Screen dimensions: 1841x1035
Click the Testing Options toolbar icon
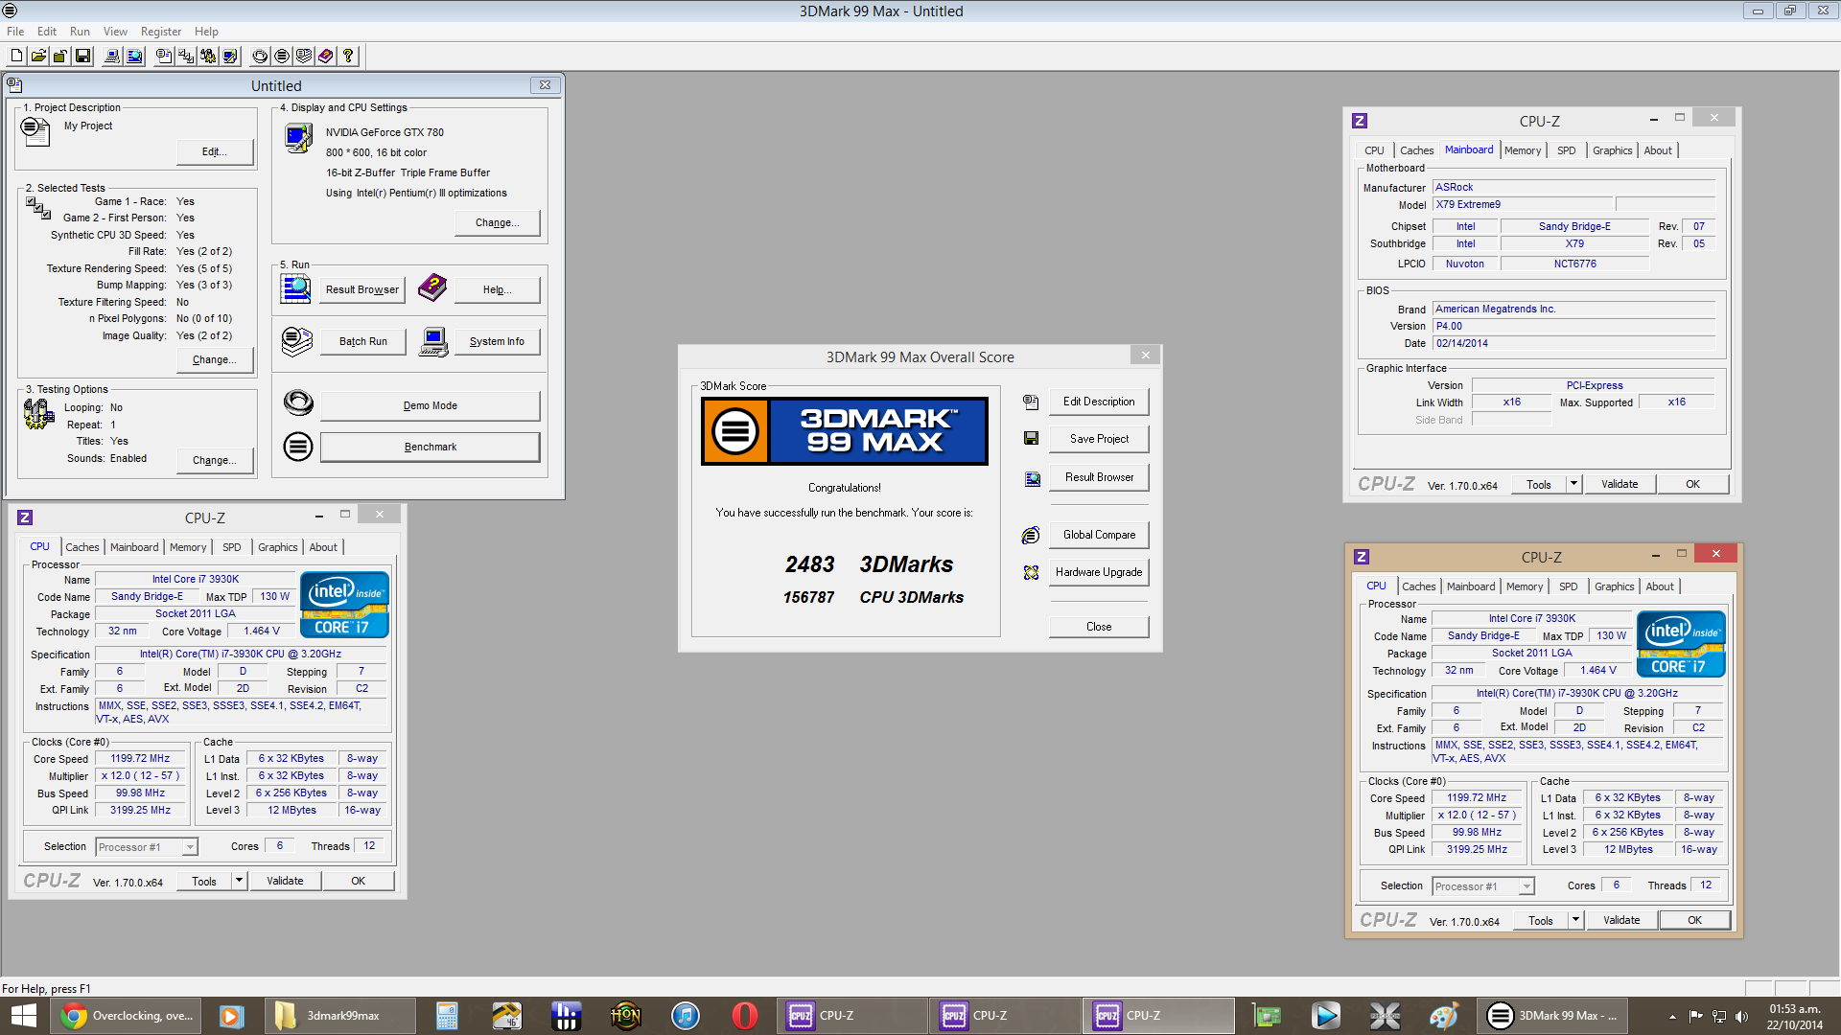click(208, 57)
